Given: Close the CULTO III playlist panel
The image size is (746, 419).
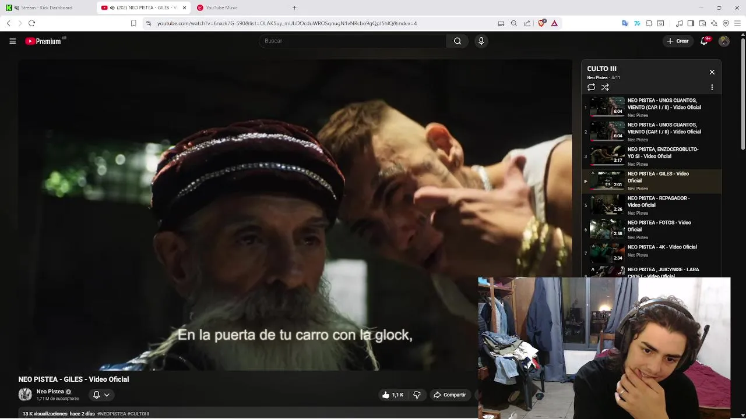Looking at the screenshot, I should (x=712, y=72).
